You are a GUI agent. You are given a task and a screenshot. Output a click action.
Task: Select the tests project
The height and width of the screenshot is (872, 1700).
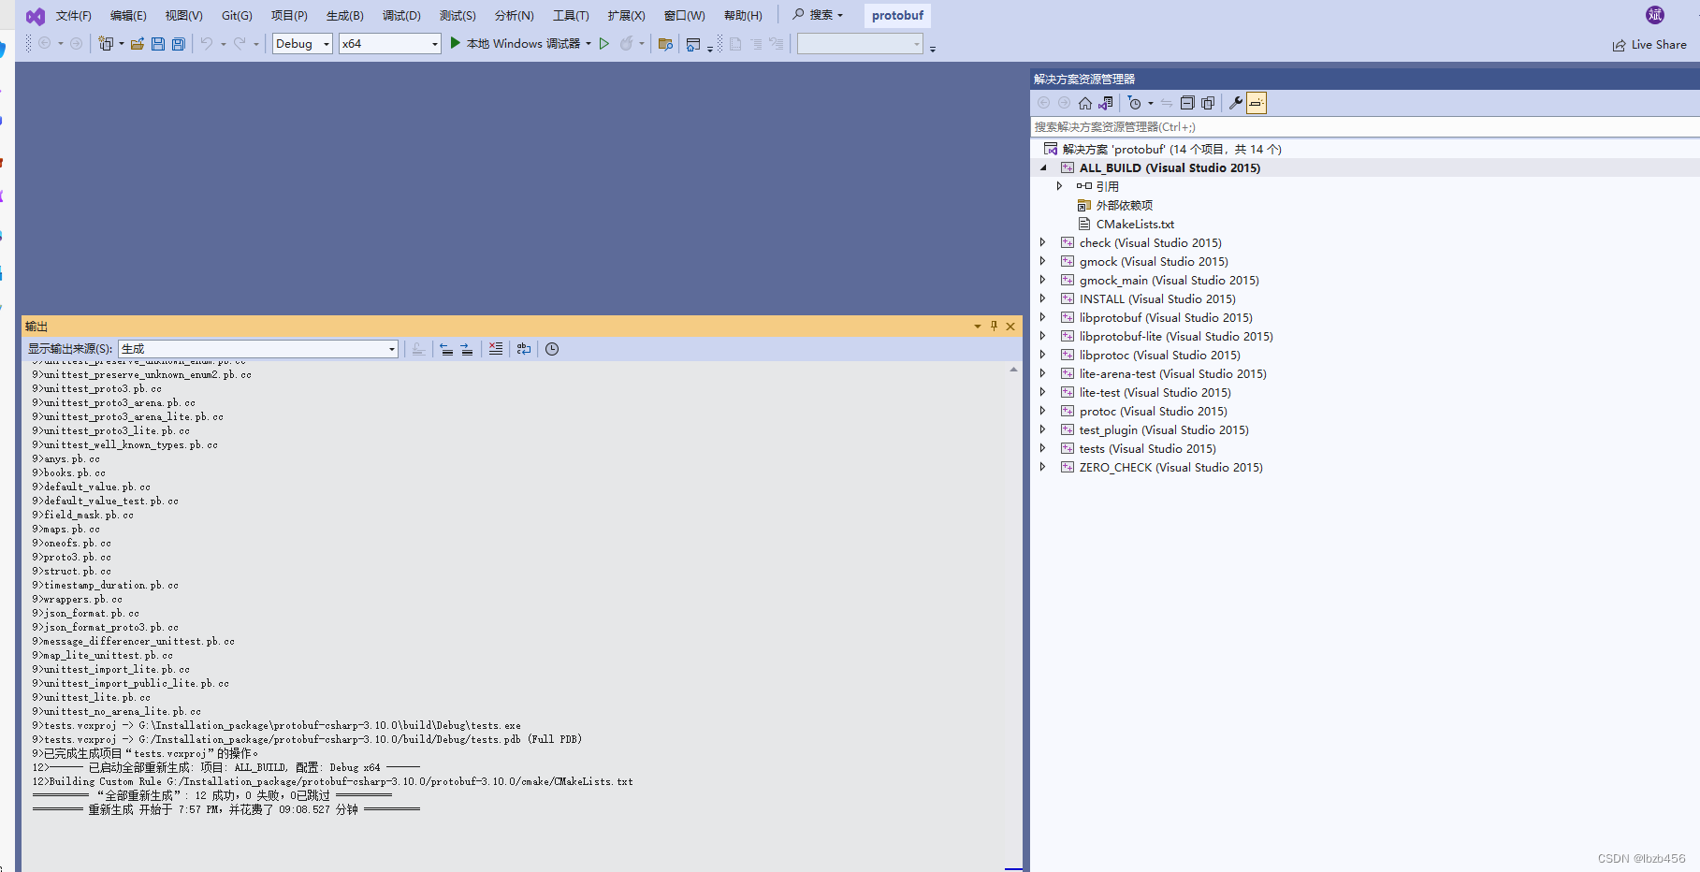pyautogui.click(x=1147, y=448)
